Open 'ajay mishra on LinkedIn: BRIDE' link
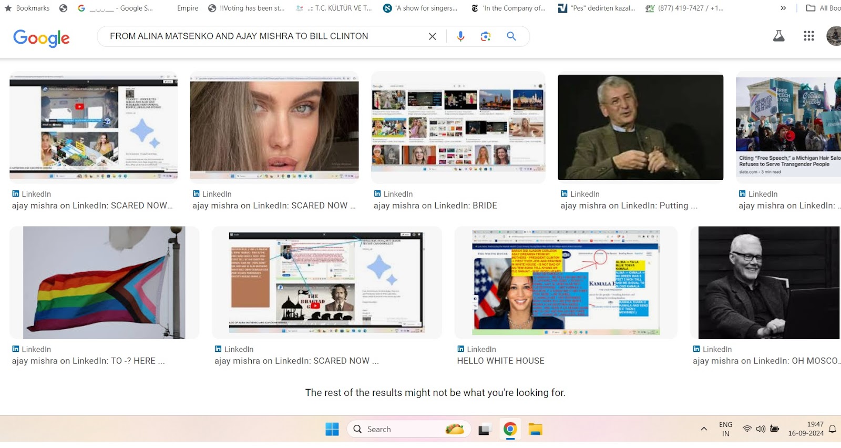Screen dimensions: 841x448 tap(435, 206)
